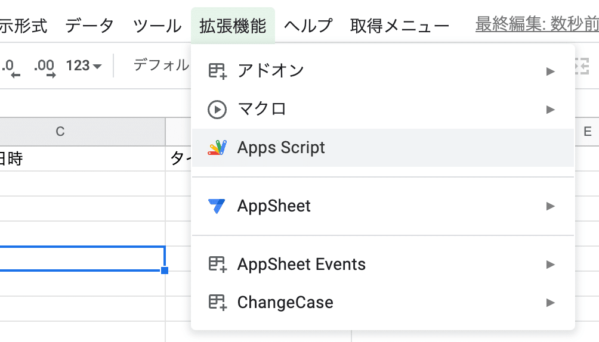Open the ChangeCase add-on entry
This screenshot has width=599, height=342.
383,303
